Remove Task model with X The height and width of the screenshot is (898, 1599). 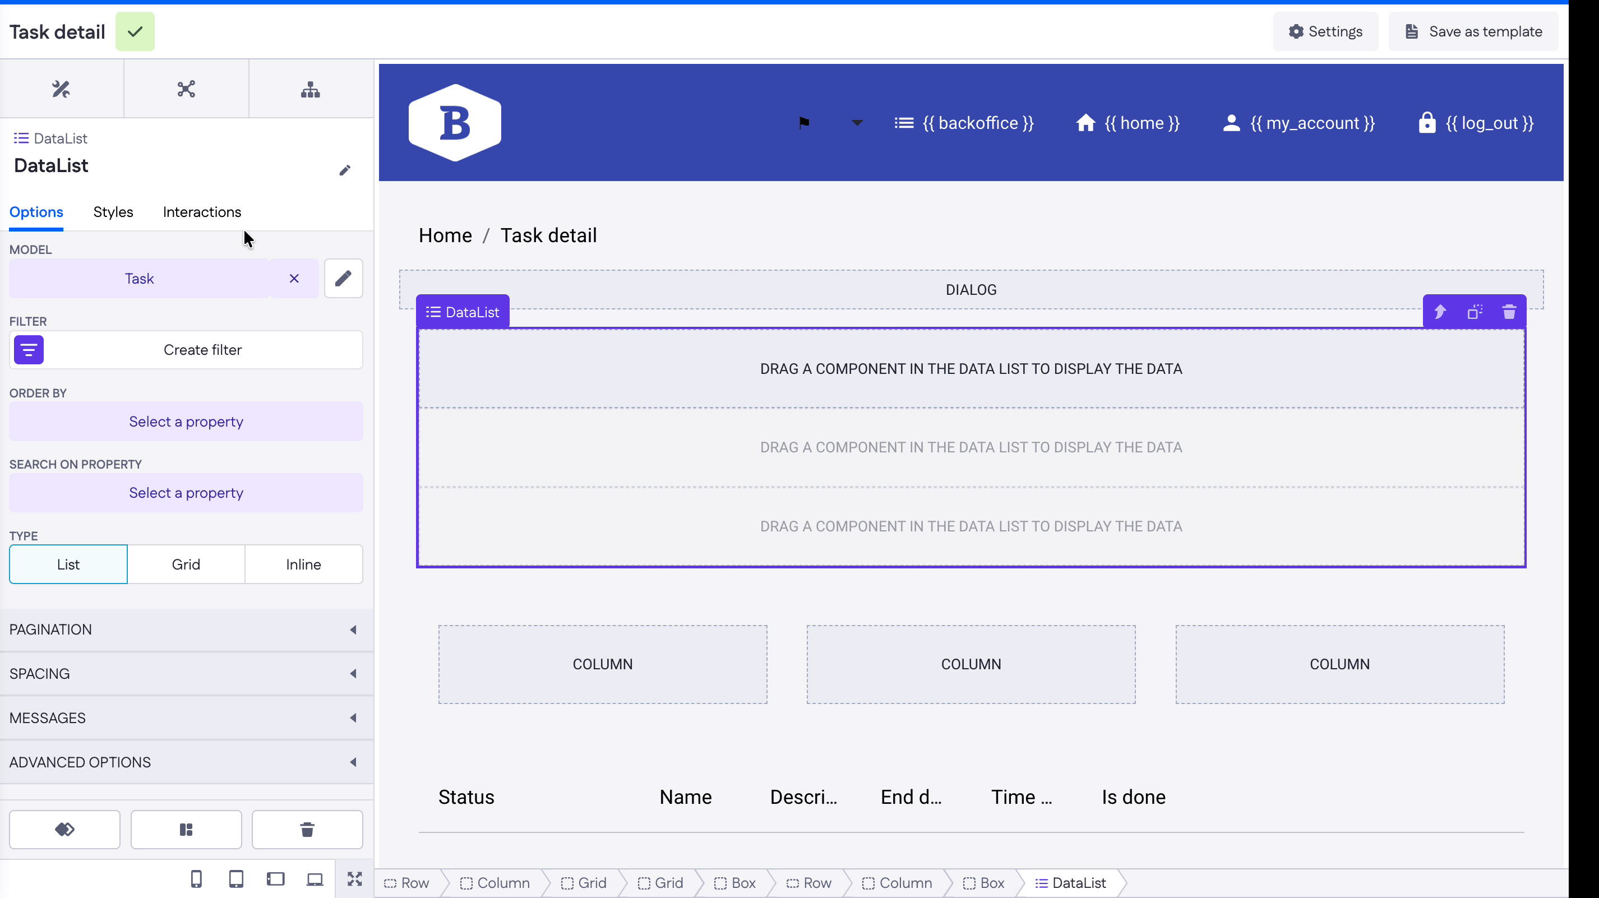pyautogui.click(x=294, y=279)
